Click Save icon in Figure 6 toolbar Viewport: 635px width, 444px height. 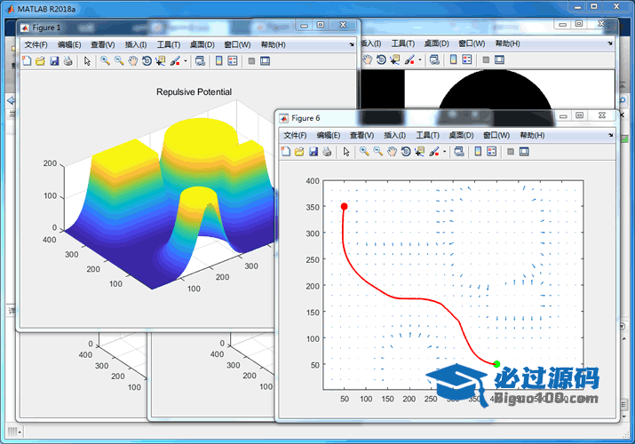[x=314, y=152]
